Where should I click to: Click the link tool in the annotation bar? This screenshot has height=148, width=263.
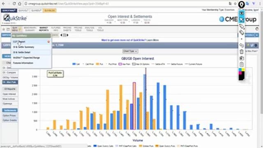coord(242,45)
